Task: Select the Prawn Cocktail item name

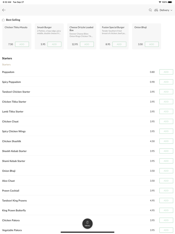Action: point(10,191)
